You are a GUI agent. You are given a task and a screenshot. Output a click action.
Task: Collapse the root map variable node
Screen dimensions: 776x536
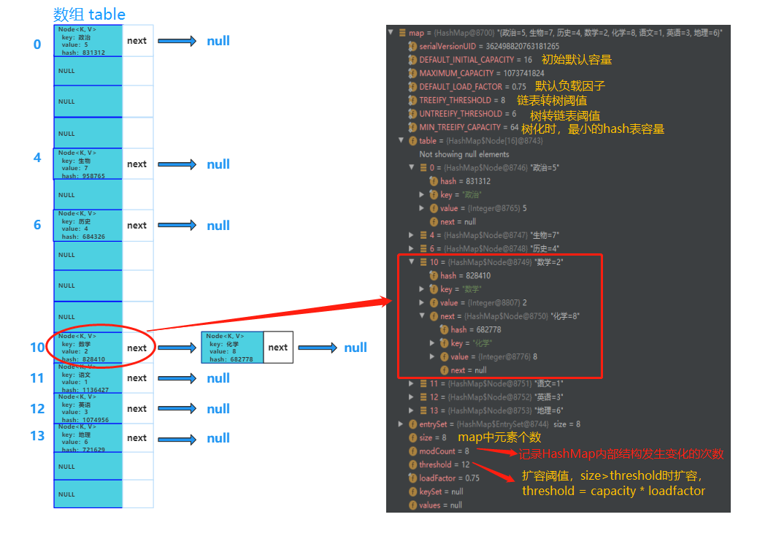coord(391,32)
